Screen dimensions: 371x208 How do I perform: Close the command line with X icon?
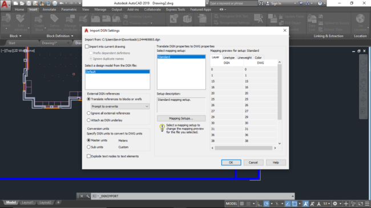point(82,196)
